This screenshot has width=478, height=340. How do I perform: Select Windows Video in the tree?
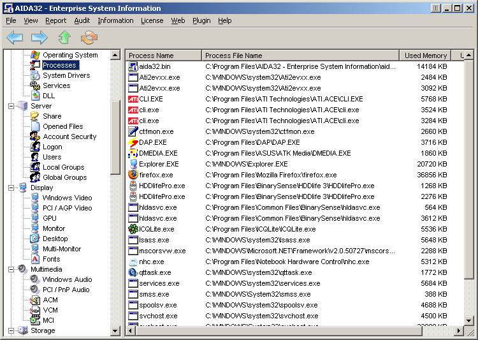click(67, 198)
